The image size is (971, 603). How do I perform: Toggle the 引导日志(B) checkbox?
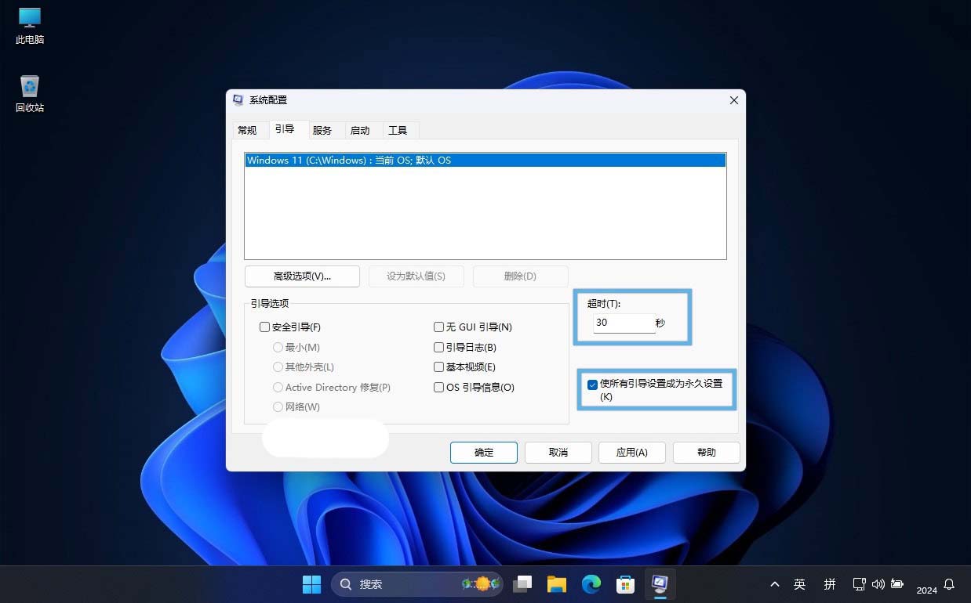pyautogui.click(x=439, y=348)
